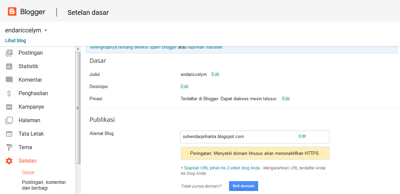Image resolution: width=400 pixels, height=194 pixels.
Task: Click the Halaman pages icon
Action: tap(9, 120)
